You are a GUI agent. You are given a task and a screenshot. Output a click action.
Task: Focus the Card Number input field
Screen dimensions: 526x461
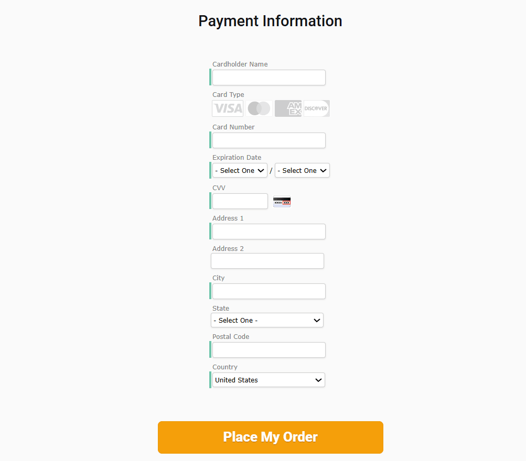(x=269, y=140)
